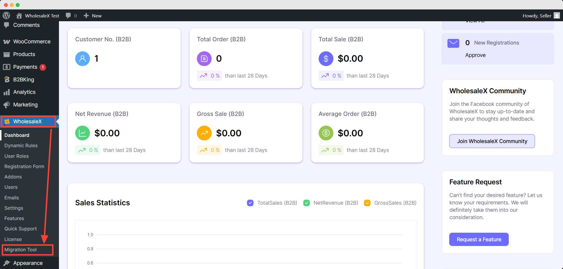The height and width of the screenshot is (269, 563).
Task: Click the Net Revenue trend arrow icon
Action: pos(82,150)
